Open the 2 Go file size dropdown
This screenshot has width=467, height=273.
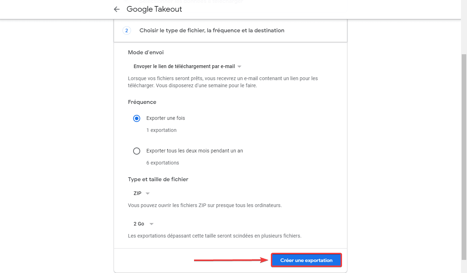(143, 224)
